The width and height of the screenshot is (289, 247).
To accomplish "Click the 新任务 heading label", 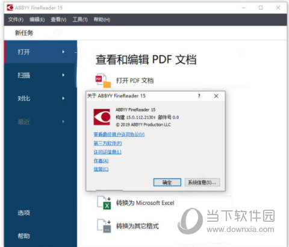I will 24,33.
